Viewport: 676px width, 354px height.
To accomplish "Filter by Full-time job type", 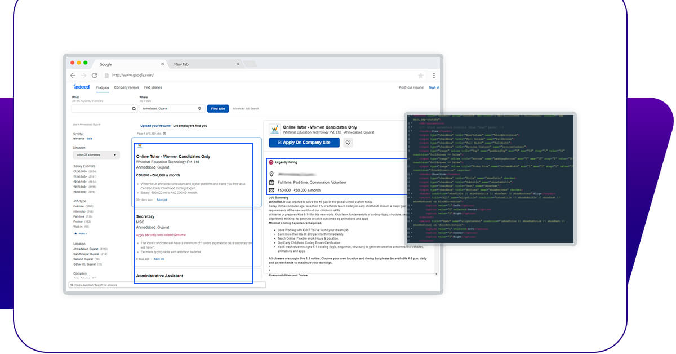I will [x=79, y=206].
